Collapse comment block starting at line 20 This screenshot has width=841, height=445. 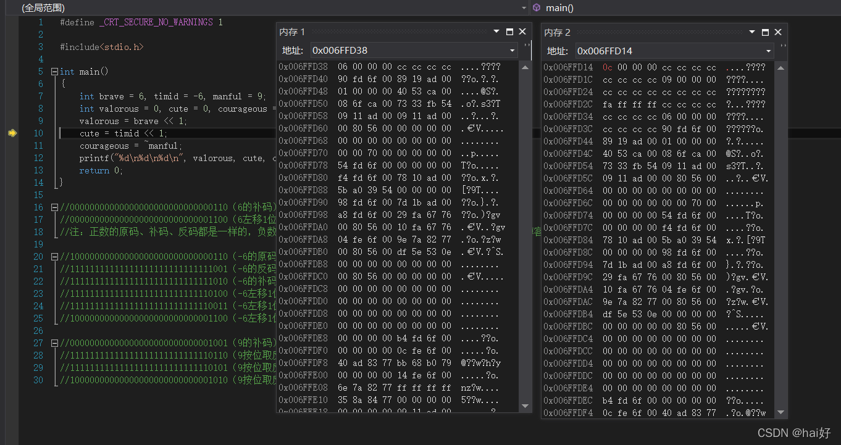(x=54, y=257)
